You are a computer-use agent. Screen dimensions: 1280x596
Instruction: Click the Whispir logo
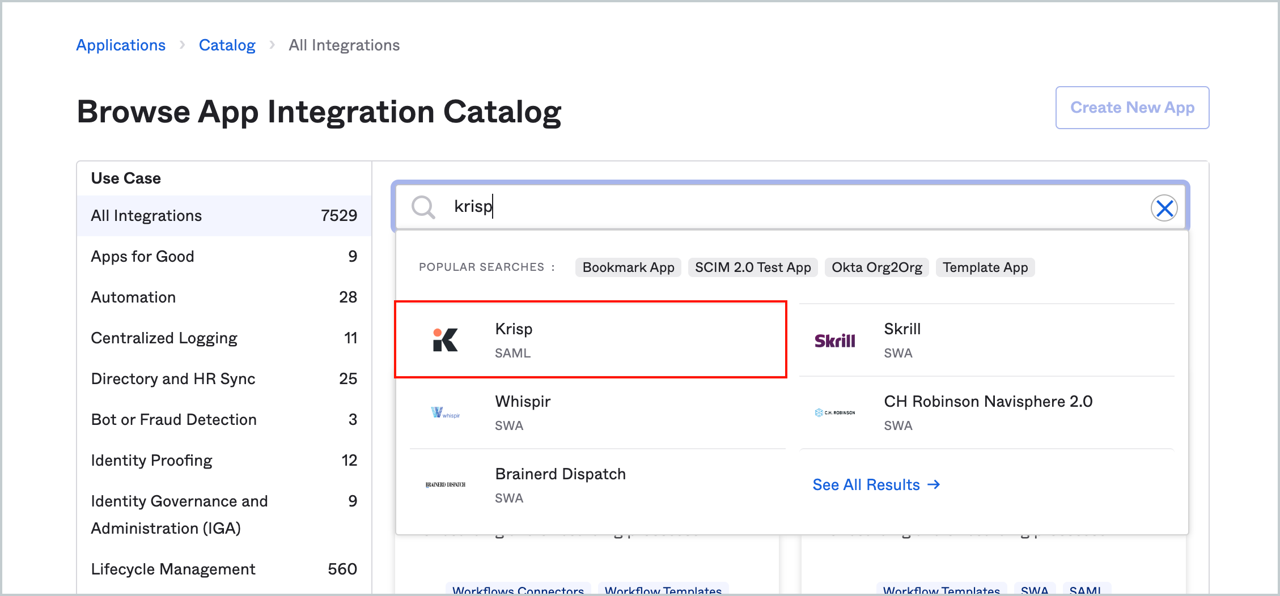[445, 412]
